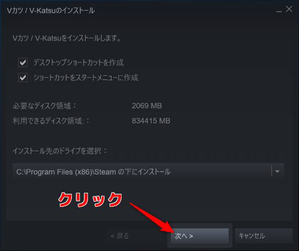Click the red クリック annotation text

click(90, 199)
